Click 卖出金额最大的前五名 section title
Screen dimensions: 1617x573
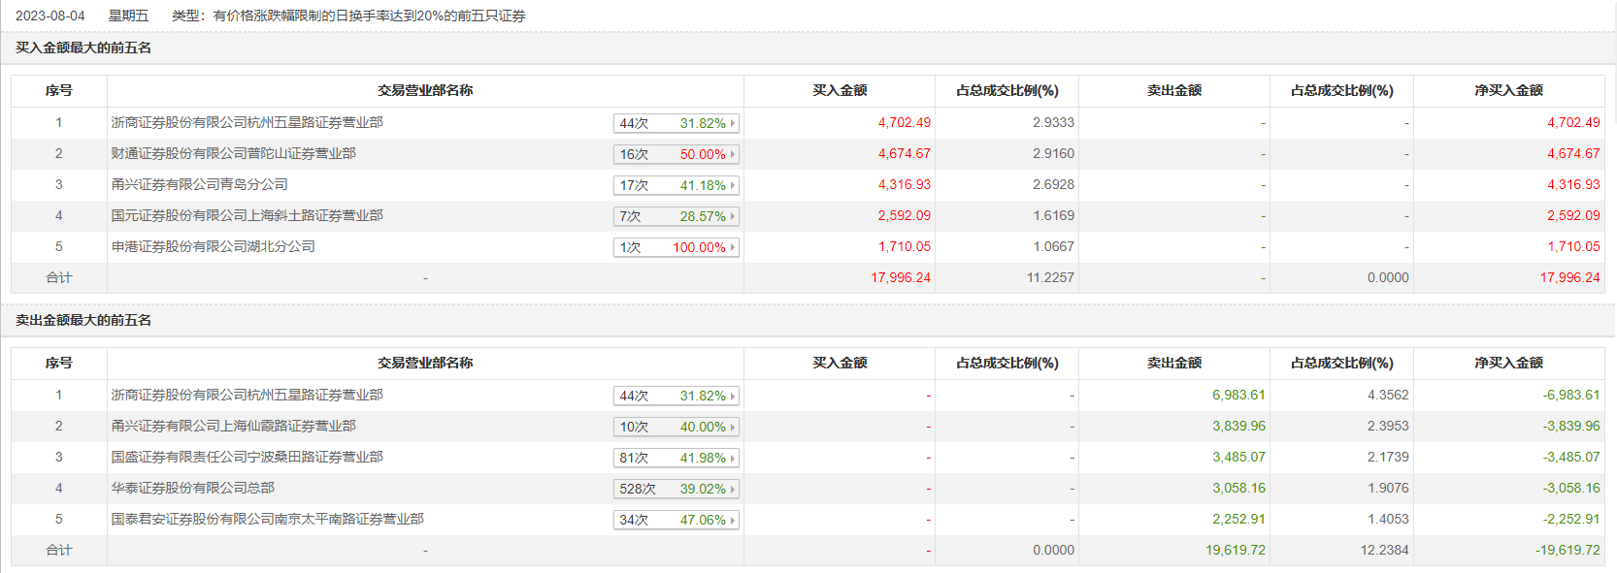tap(83, 320)
